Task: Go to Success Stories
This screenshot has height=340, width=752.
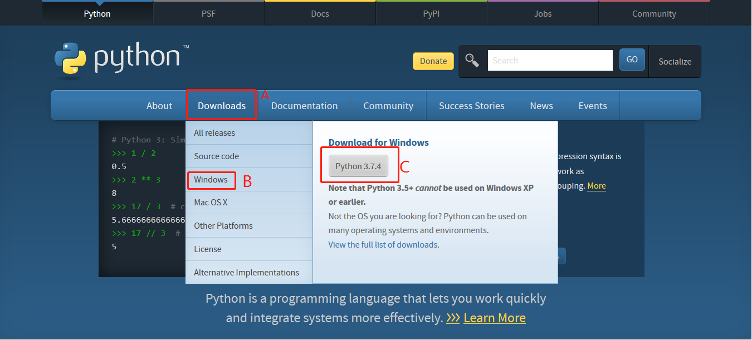Action: [x=472, y=105]
